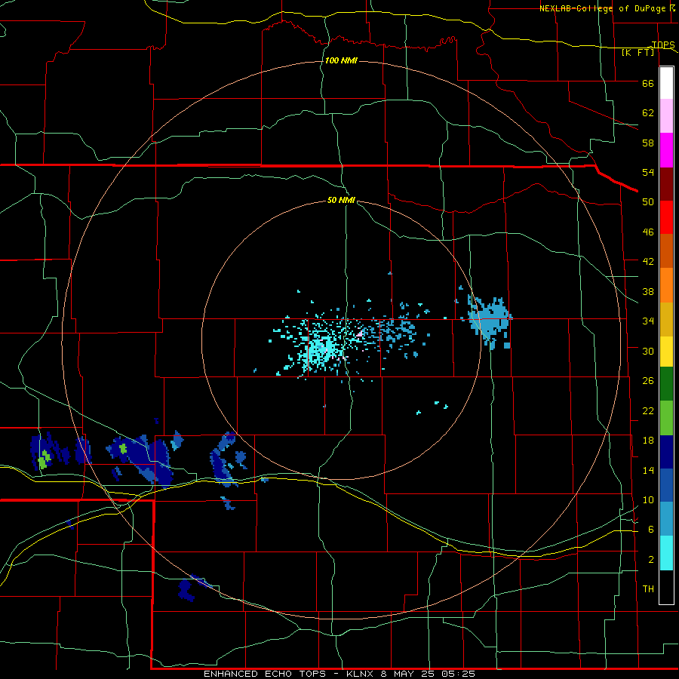
Task: Click the legend value "10"
Action: (x=648, y=499)
